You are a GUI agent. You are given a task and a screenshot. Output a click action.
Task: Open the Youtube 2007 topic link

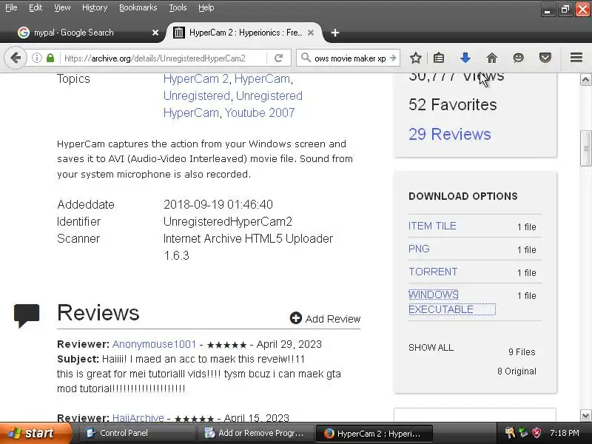tap(260, 112)
